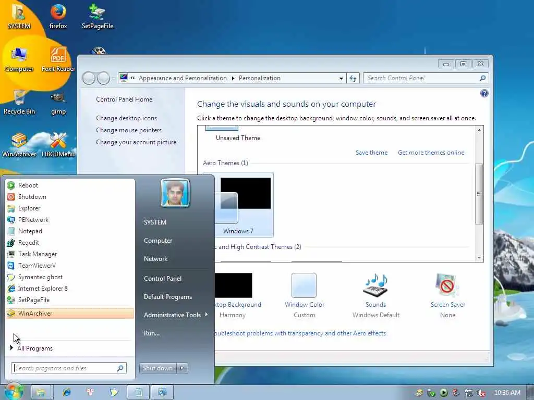The image size is (534, 400).
Task: Launch gimp from the desktop
Action: point(58,102)
